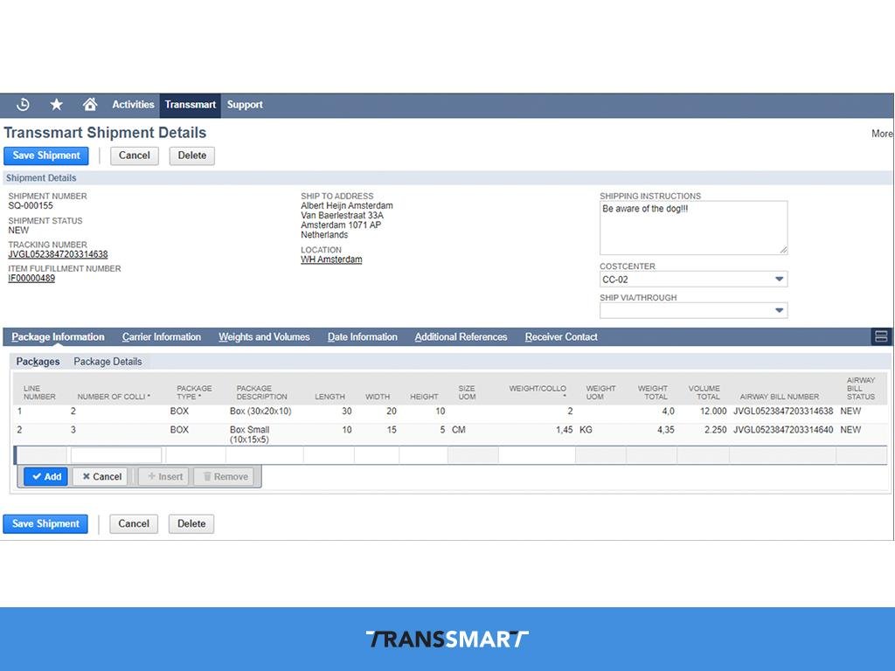Viewport: 895px width, 671px height.
Task: Click the top Cancel button
Action: click(x=134, y=156)
